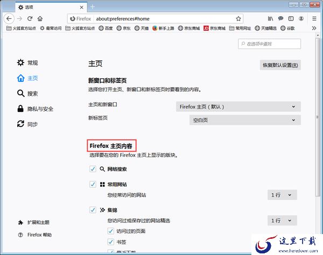
Task: Open the 京东商城 bookmark with the red JD icon
Action: click(214, 28)
